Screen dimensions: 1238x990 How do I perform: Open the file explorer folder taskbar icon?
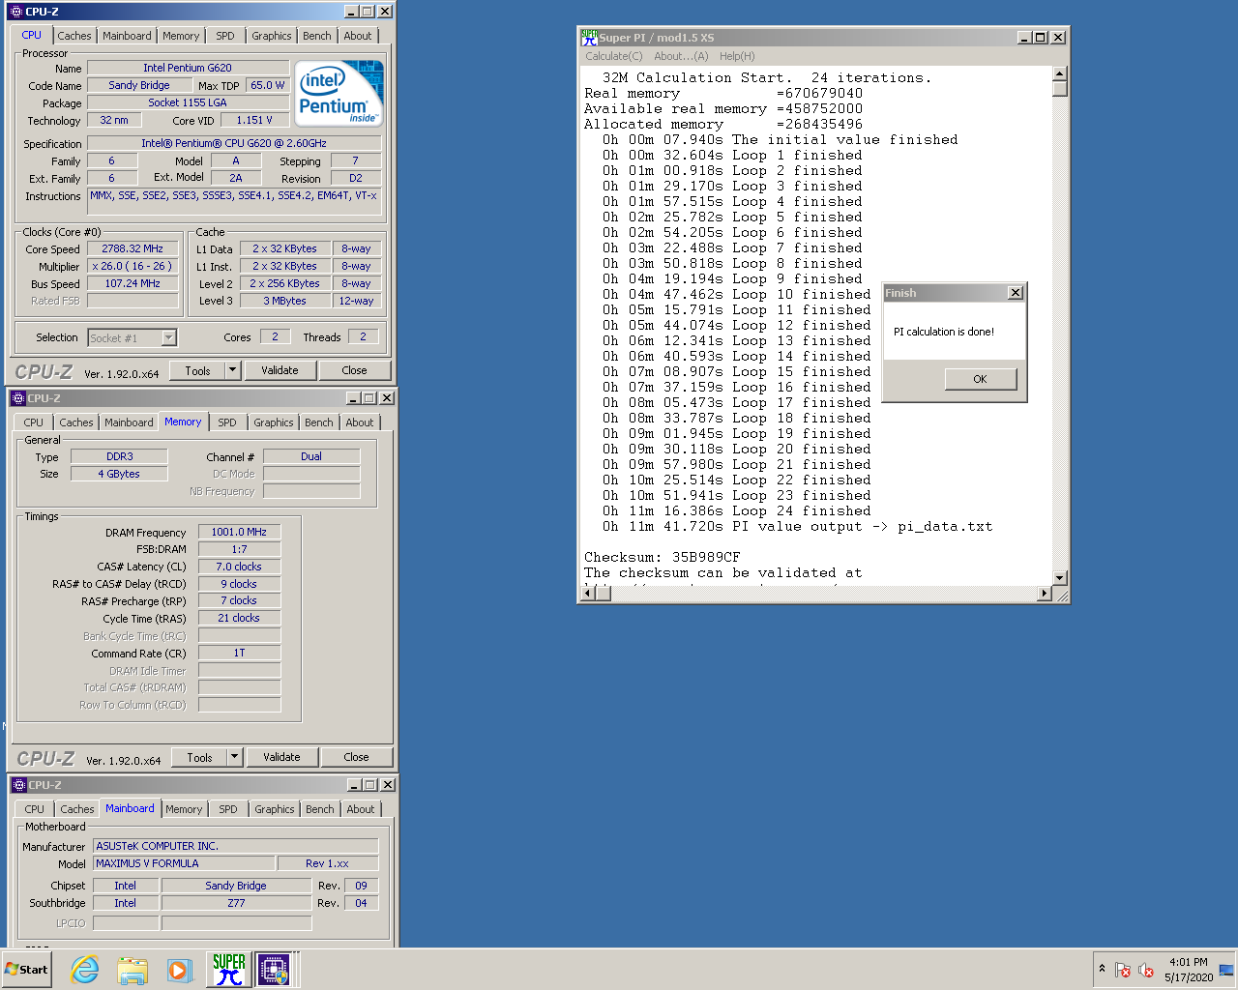[133, 970]
